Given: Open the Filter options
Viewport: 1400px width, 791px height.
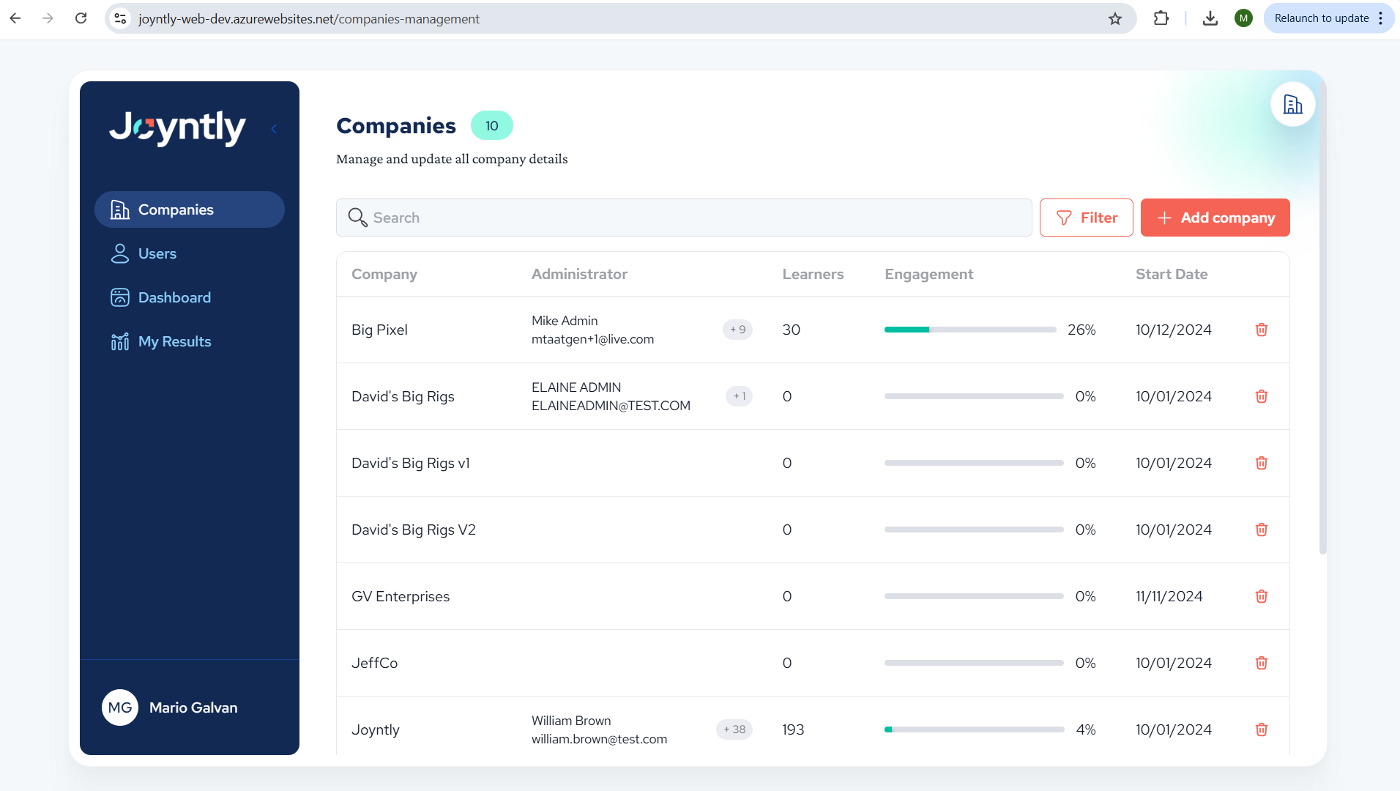Looking at the screenshot, I should pos(1086,218).
